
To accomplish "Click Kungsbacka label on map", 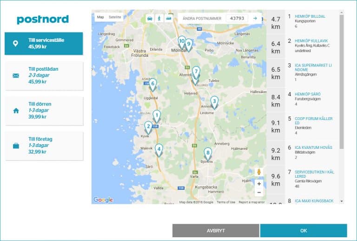I will point(206,187).
